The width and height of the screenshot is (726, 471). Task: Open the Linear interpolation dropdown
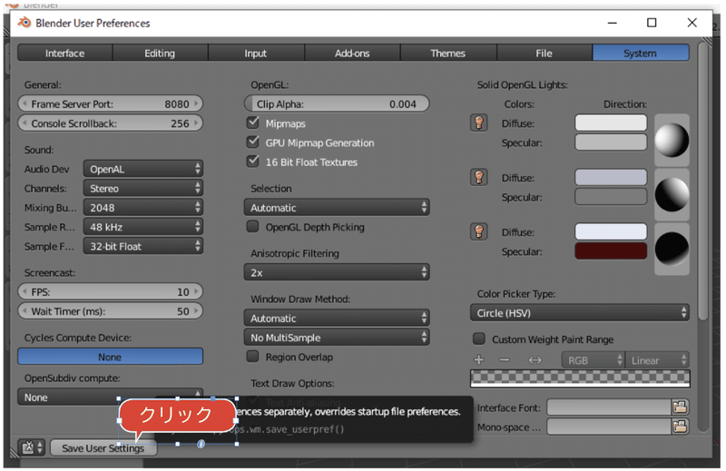[x=657, y=360]
